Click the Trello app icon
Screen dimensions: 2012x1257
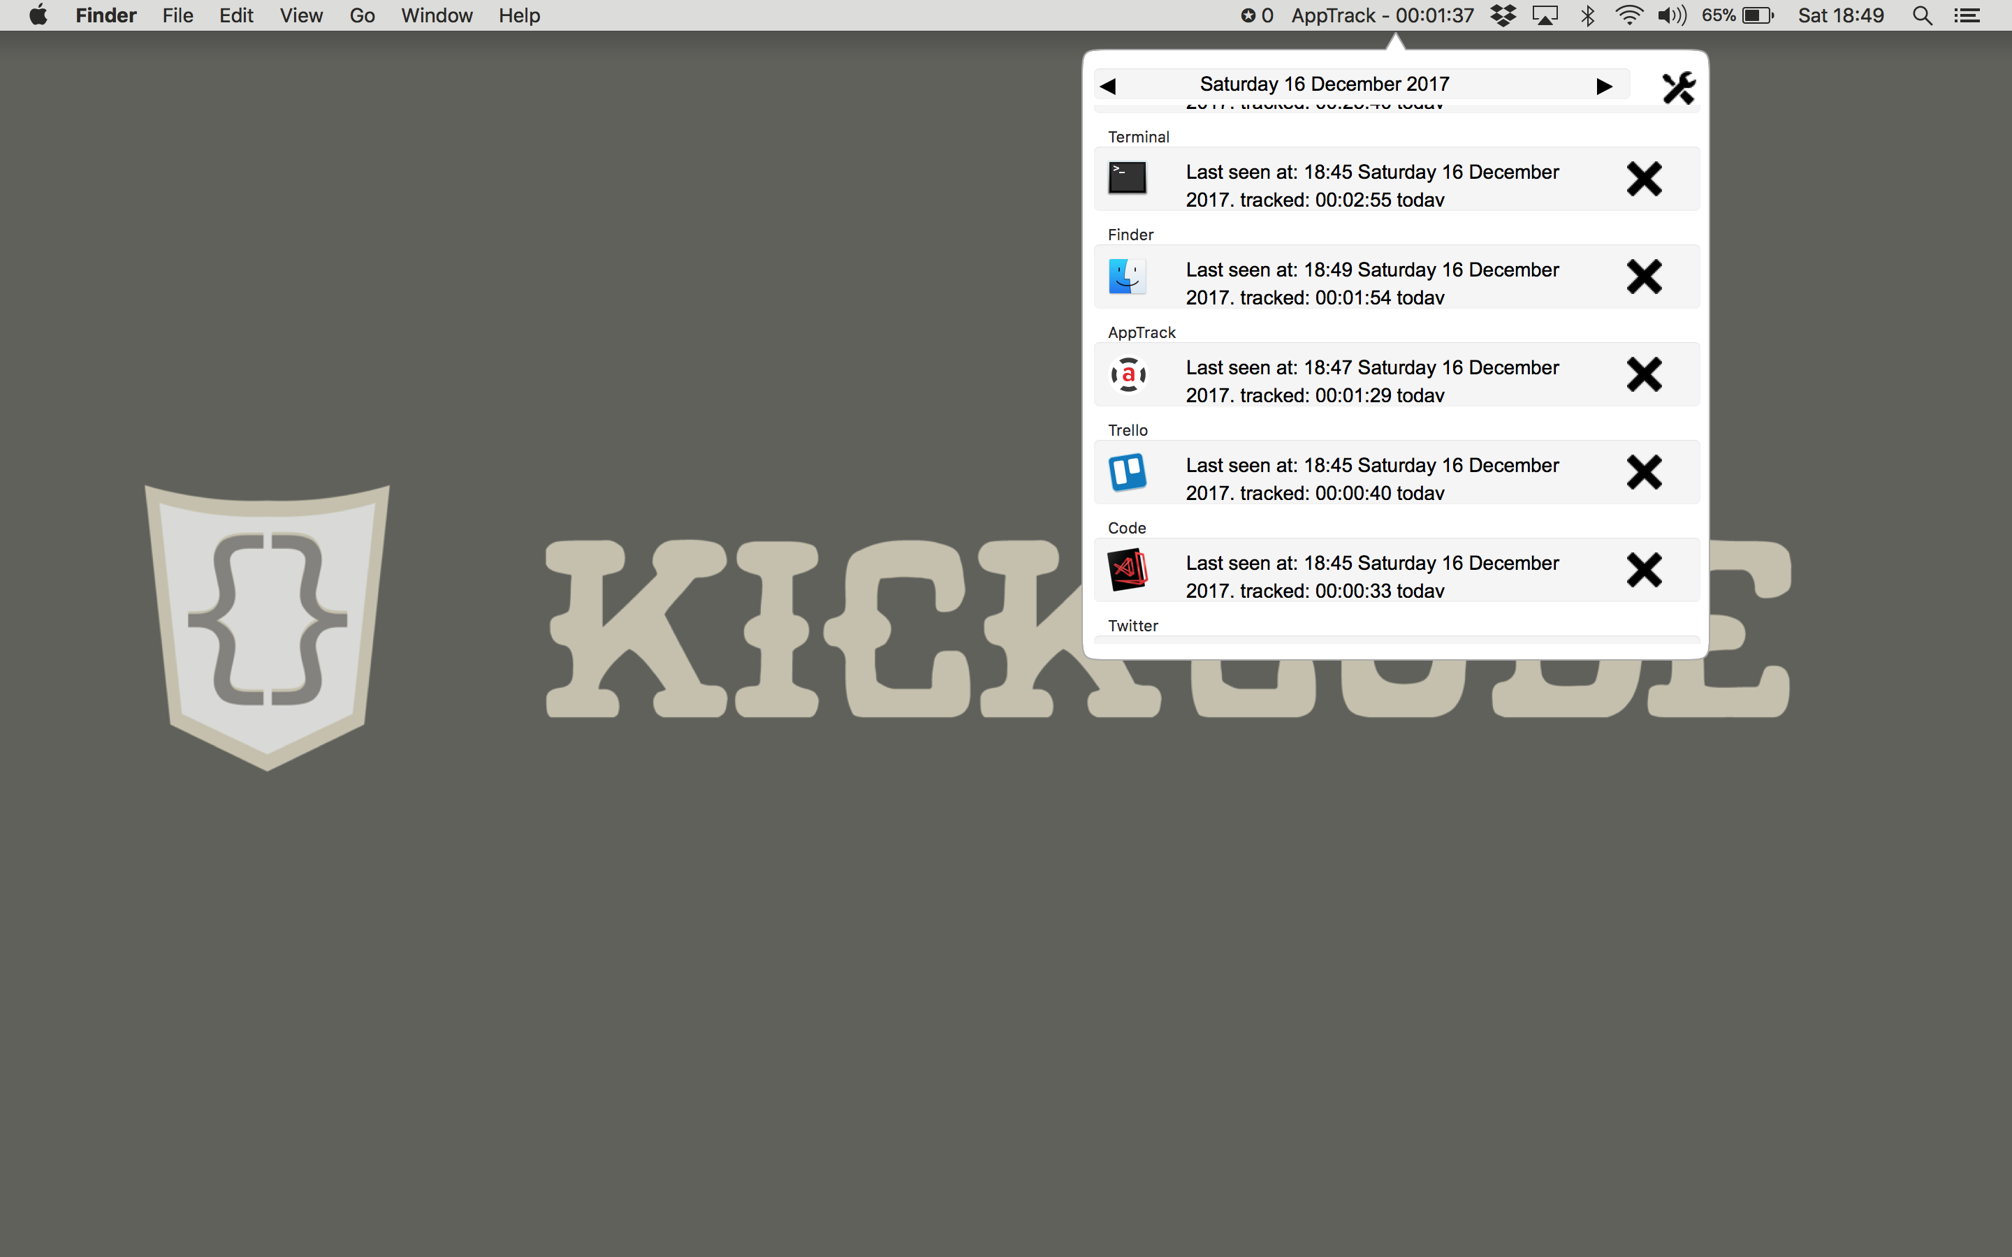tap(1128, 472)
